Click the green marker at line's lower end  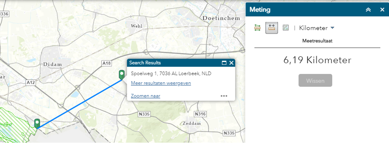coord(37,124)
